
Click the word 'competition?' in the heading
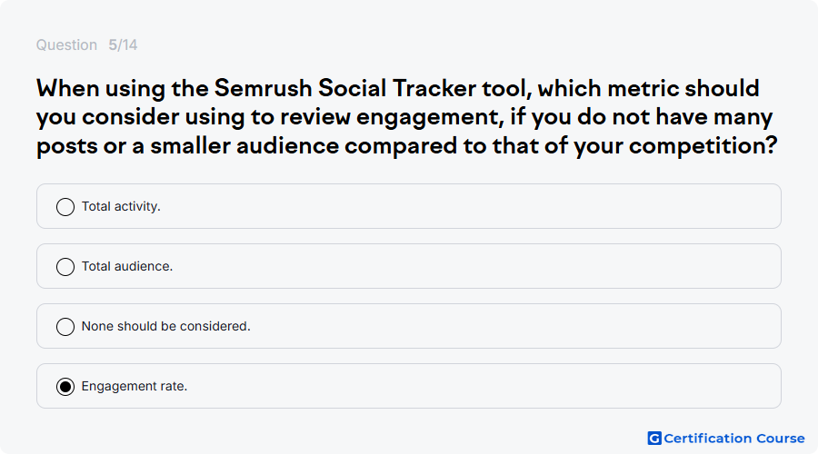(x=703, y=146)
